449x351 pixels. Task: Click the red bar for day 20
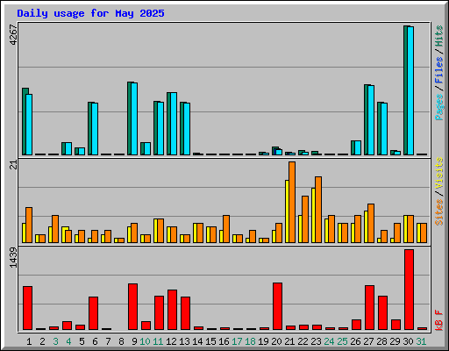click(277, 306)
